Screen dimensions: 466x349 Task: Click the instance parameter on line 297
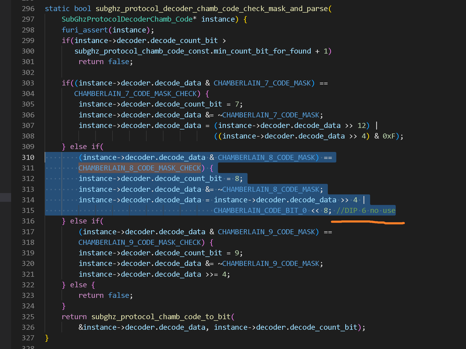218,19
